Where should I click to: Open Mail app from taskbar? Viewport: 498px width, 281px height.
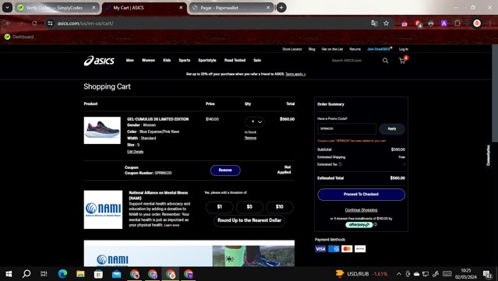point(117,274)
